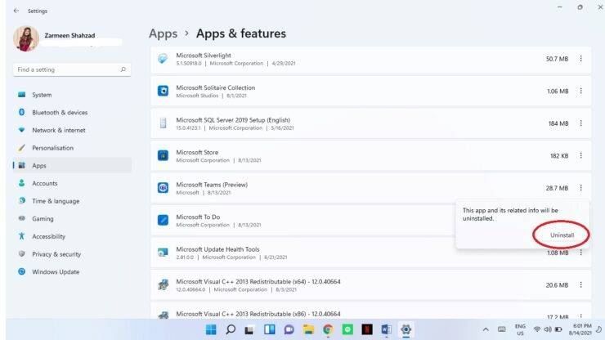Open more options for Microsoft Teams (Preview)
Viewport: 605px width, 340px height.
pos(580,188)
